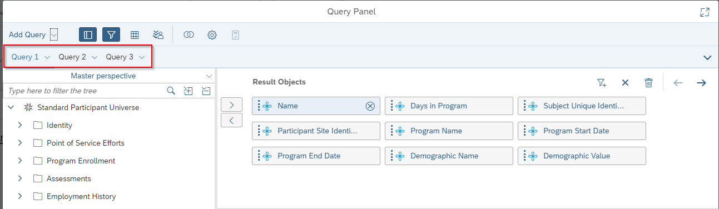Click the add object right chevron button

tap(232, 104)
